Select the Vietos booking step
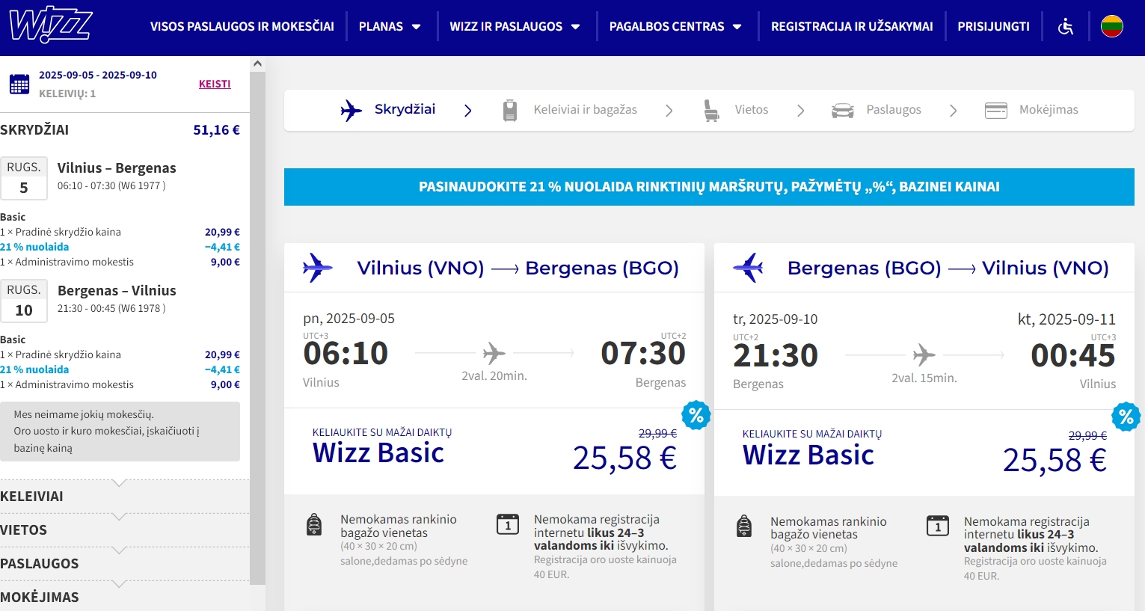Image resolution: width=1145 pixels, height=611 pixels. [x=751, y=110]
